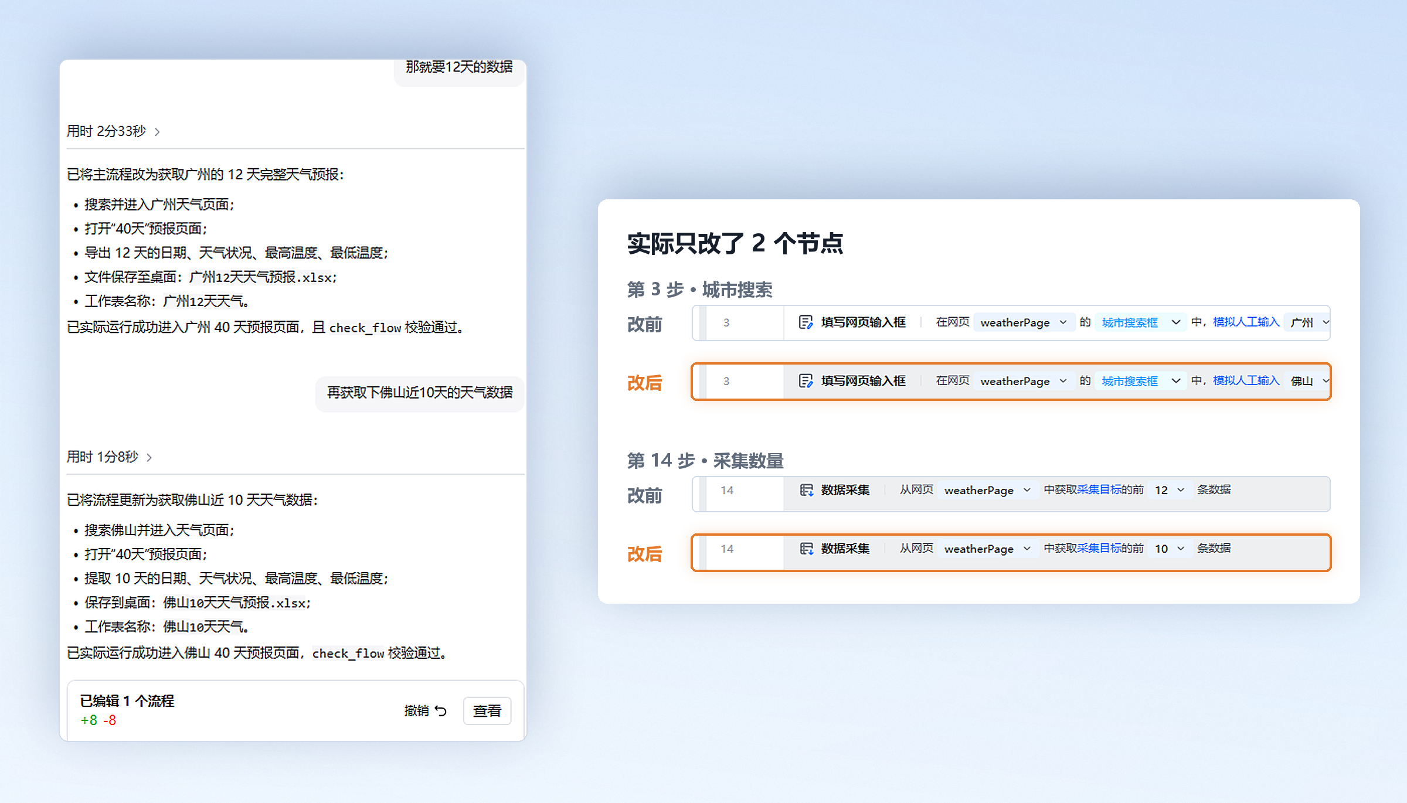Click the 实际只改了 2 个节点 title
The height and width of the screenshot is (803, 1407).
[735, 243]
